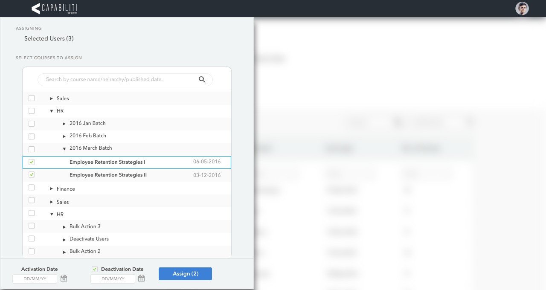Collapse the HR node containing 2016 Jan Batch
546x290 pixels.
pos(52,111)
